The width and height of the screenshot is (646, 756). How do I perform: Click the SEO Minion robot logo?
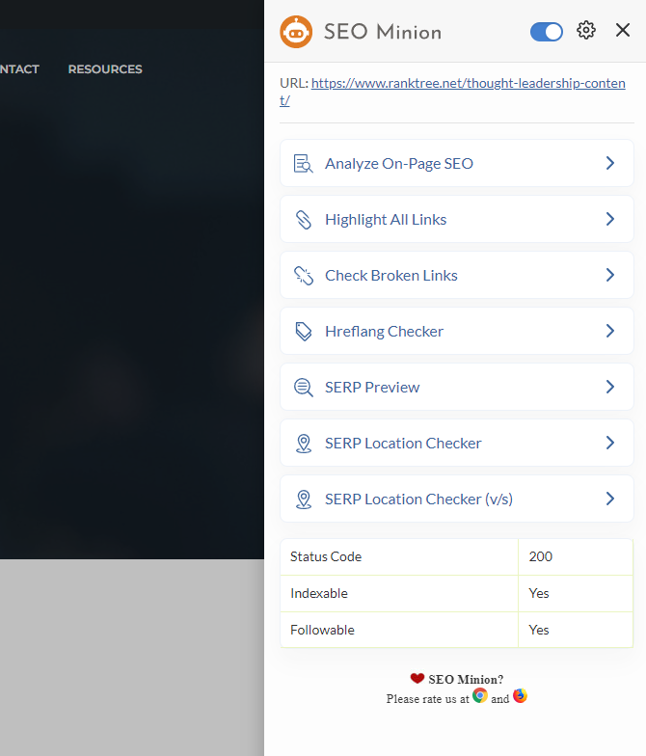pos(296,32)
